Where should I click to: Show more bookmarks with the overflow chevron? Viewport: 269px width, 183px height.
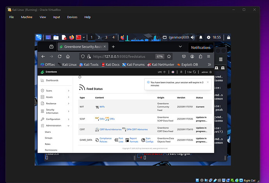coord(209,65)
